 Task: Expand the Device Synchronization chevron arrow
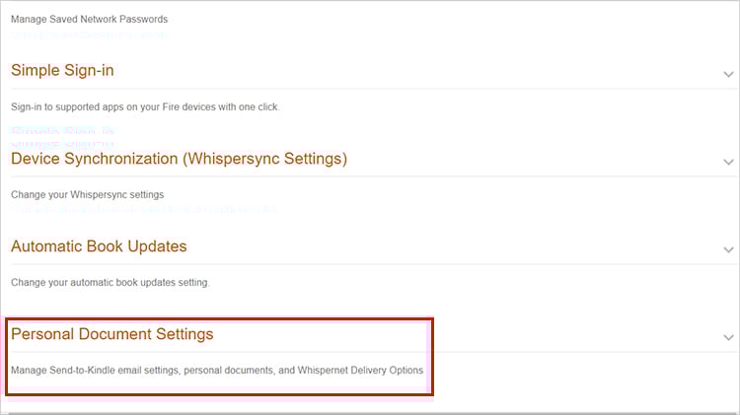728,162
